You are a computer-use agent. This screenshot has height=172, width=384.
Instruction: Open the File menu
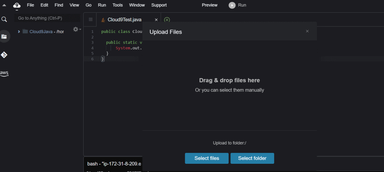[30, 5]
